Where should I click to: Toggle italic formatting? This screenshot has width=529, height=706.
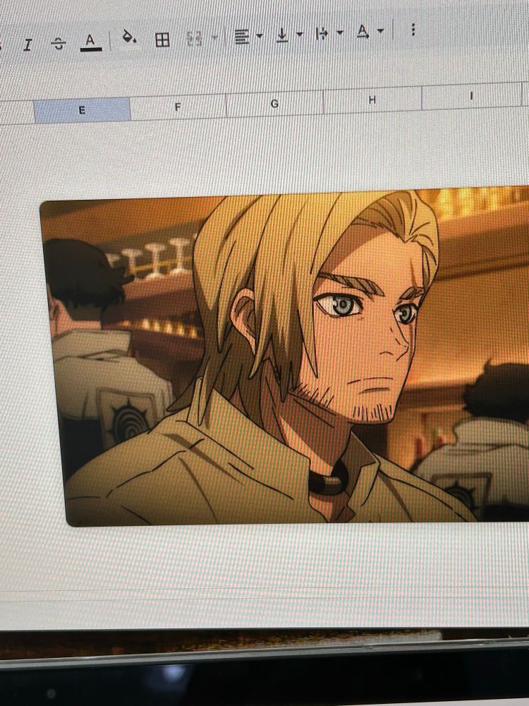point(28,44)
